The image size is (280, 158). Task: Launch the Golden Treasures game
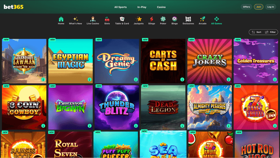(x=256, y=61)
